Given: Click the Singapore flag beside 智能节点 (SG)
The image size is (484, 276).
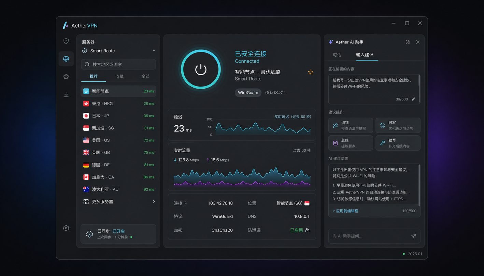Looking at the screenshot, I should click(x=307, y=203).
